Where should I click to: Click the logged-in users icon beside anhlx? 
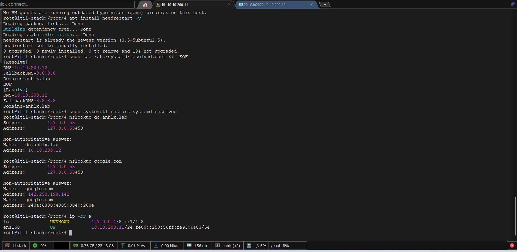[217, 245]
